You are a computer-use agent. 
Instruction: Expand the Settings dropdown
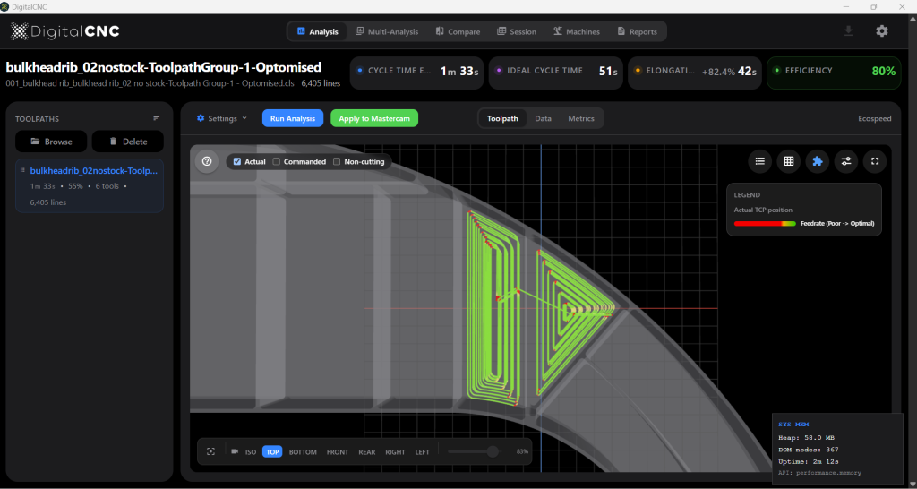pos(222,118)
